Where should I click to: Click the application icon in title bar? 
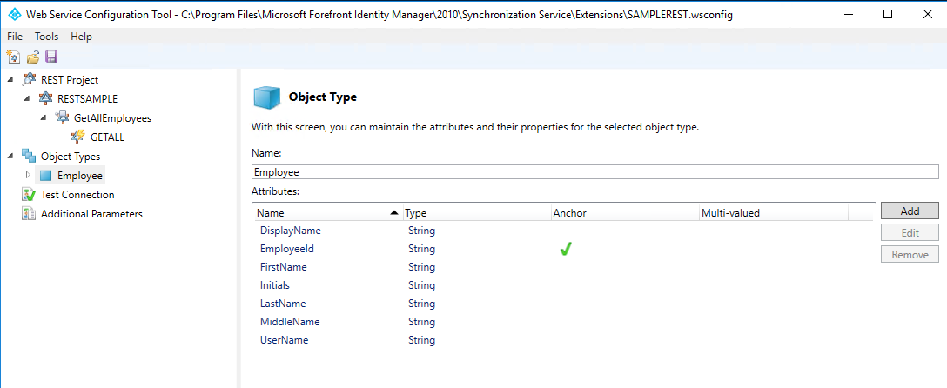[x=14, y=15]
